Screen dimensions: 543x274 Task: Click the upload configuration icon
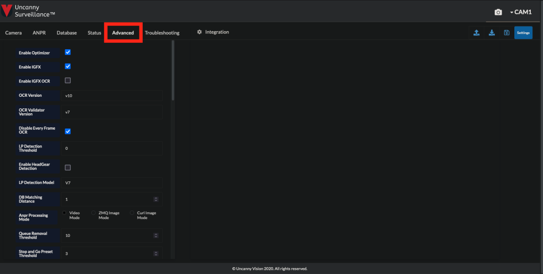[476, 33]
